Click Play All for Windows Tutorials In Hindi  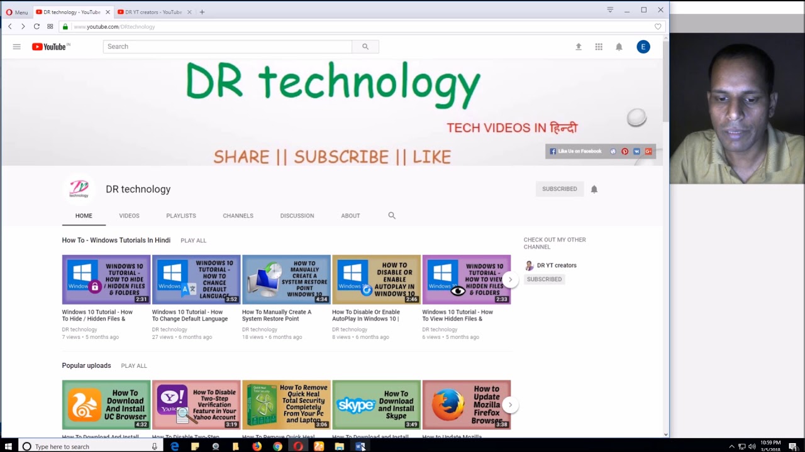[x=193, y=240]
